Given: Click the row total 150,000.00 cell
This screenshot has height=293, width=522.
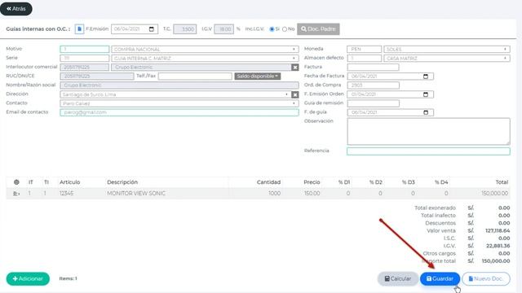Looking at the screenshot, I should tap(495, 194).
